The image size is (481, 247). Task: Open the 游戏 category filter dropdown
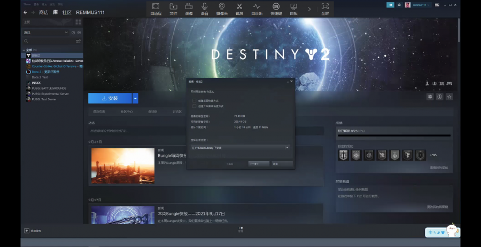(x=45, y=33)
